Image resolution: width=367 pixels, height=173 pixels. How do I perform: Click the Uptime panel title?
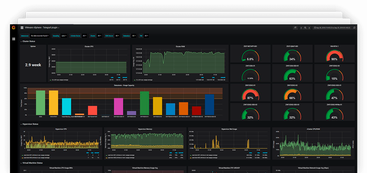tap(33, 47)
